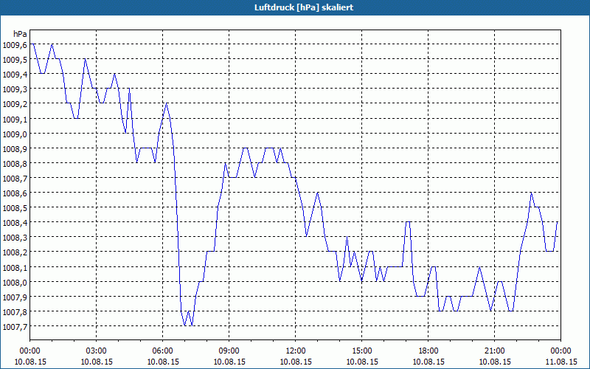
Task: Click the 1008,8 axis label
Action: coord(15,164)
